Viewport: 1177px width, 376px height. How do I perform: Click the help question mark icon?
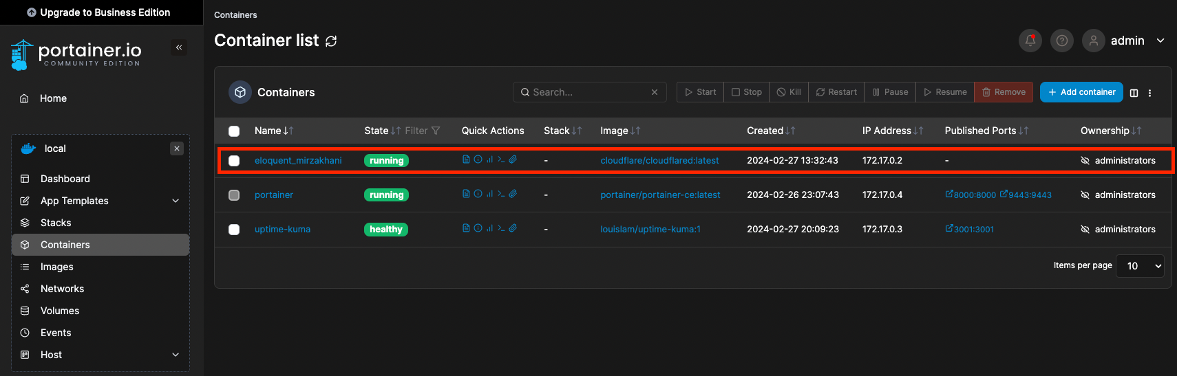[1061, 41]
